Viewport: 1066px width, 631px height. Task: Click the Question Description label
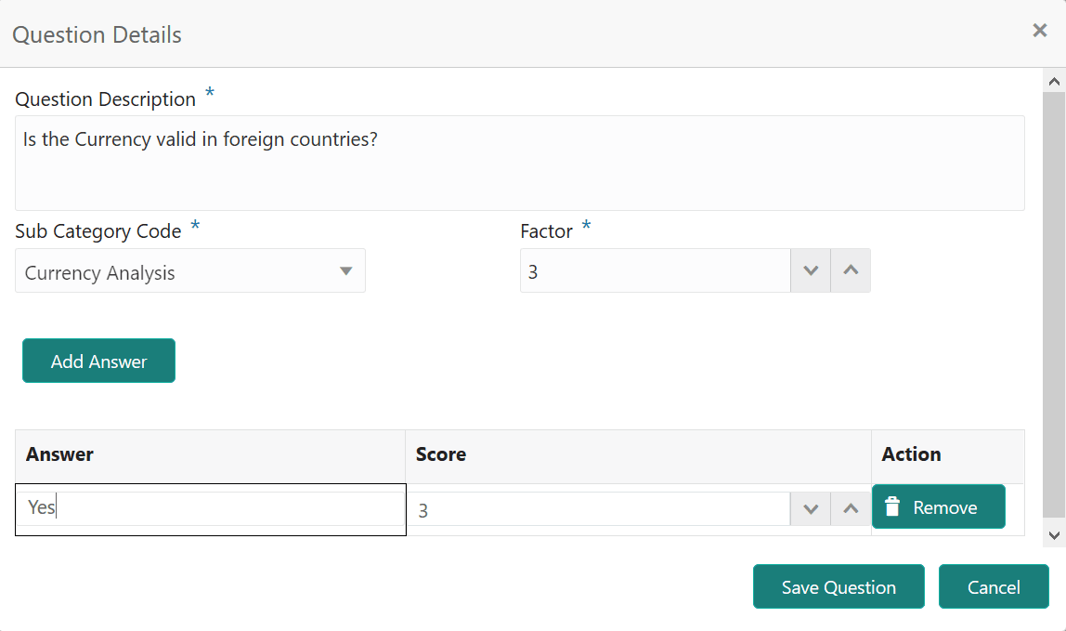105,99
